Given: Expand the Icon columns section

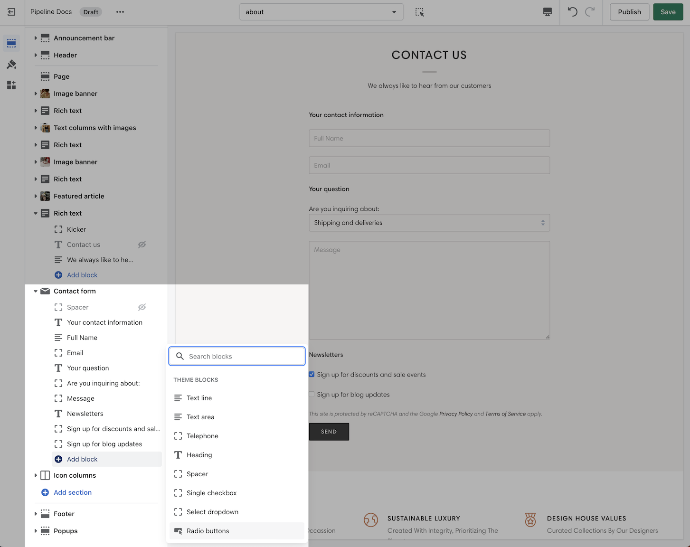Looking at the screenshot, I should point(36,475).
